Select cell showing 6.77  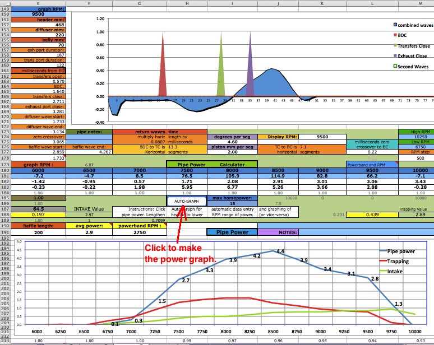[232, 187]
